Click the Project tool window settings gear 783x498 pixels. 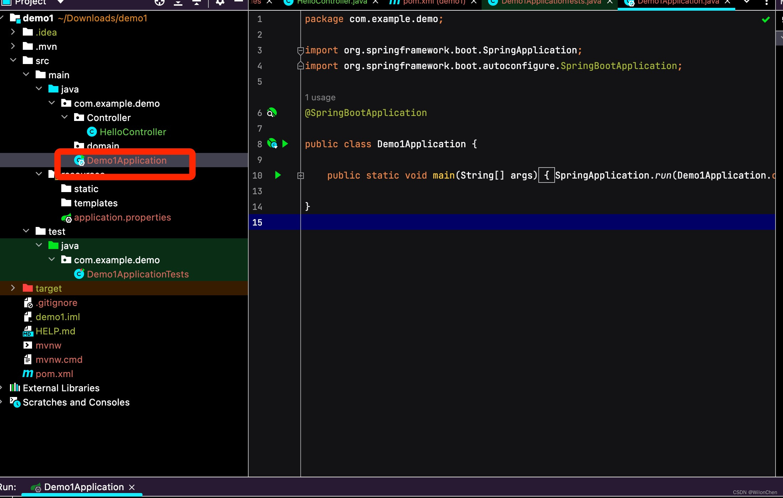[x=220, y=2]
